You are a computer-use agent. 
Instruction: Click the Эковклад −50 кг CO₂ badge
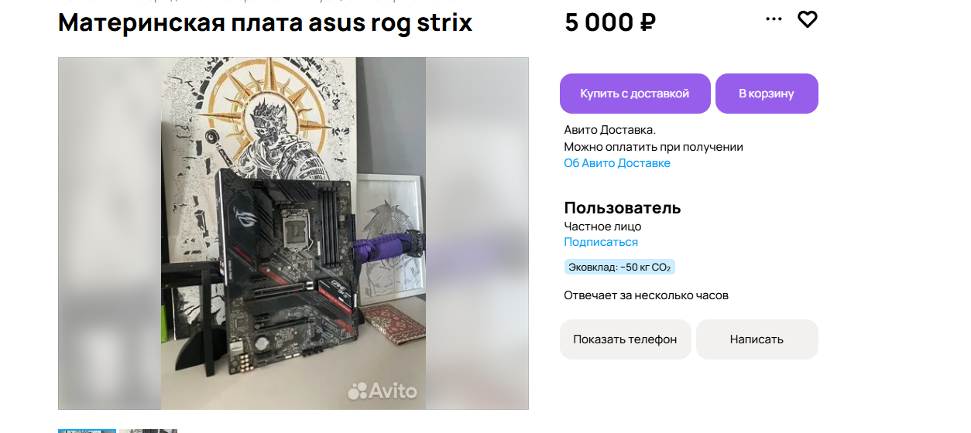click(x=619, y=268)
